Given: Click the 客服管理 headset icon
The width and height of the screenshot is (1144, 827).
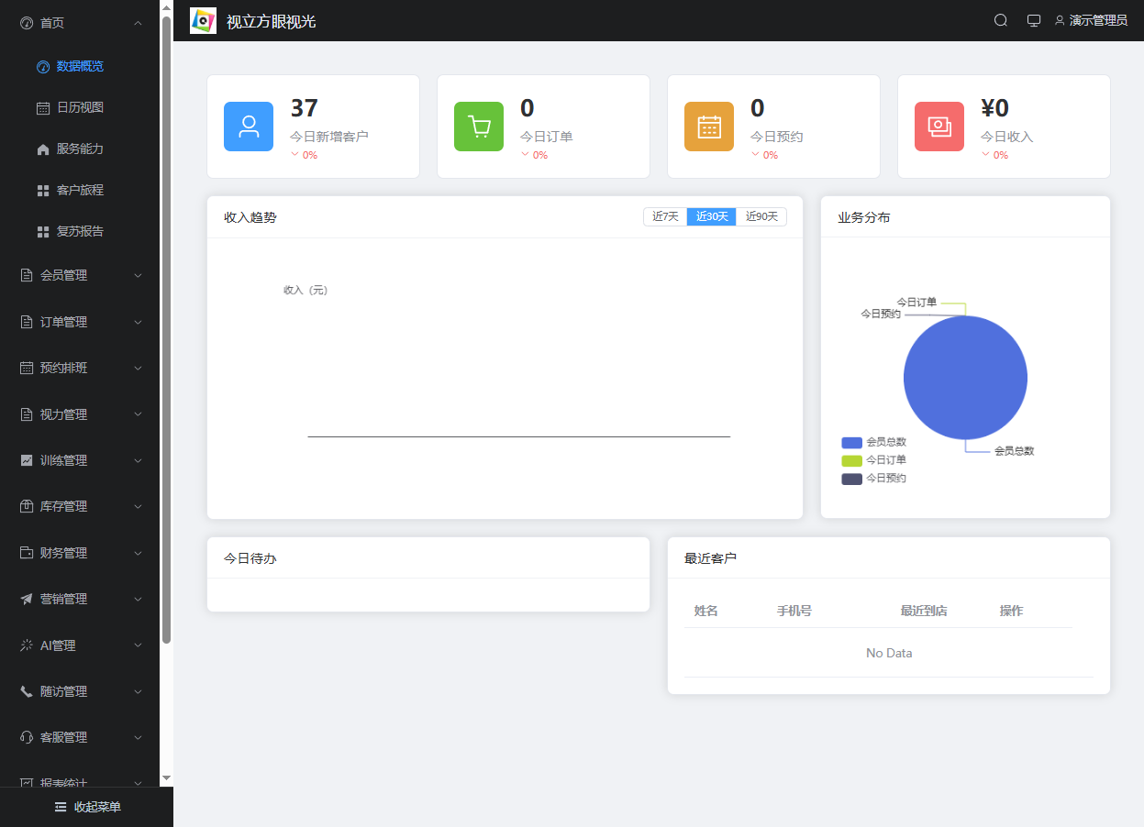Looking at the screenshot, I should [27, 737].
